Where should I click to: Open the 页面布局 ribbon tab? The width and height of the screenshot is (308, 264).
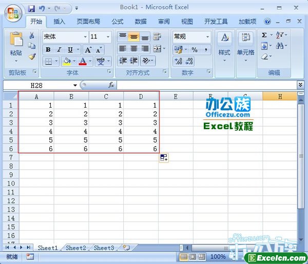click(x=88, y=22)
